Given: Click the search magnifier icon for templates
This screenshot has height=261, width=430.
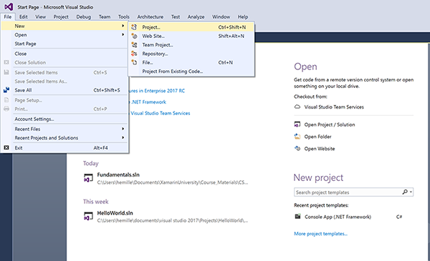Looking at the screenshot, I should [405, 192].
